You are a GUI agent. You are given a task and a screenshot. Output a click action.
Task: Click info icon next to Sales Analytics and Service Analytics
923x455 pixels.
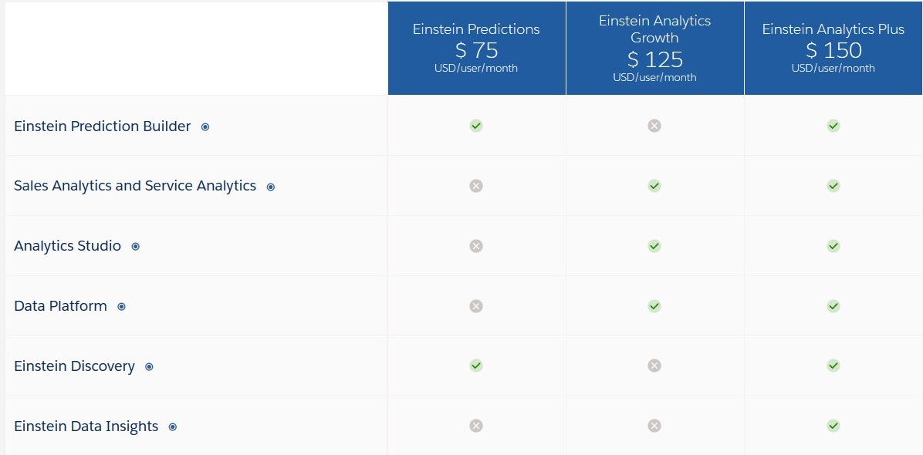click(271, 187)
